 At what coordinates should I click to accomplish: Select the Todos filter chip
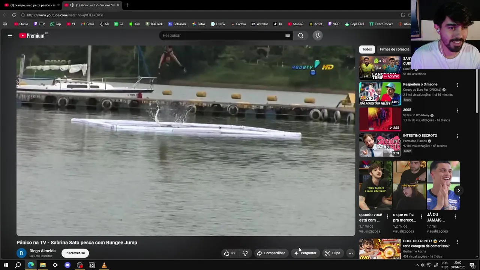point(367,49)
